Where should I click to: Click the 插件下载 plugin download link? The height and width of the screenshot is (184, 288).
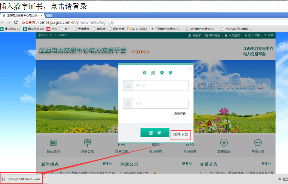[181, 134]
